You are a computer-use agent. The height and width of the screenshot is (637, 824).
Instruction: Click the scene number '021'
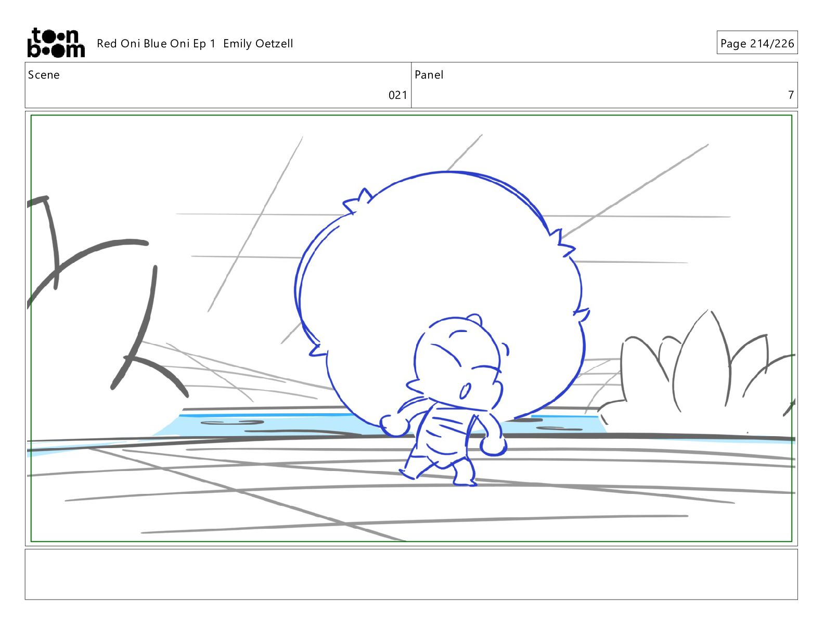click(398, 95)
